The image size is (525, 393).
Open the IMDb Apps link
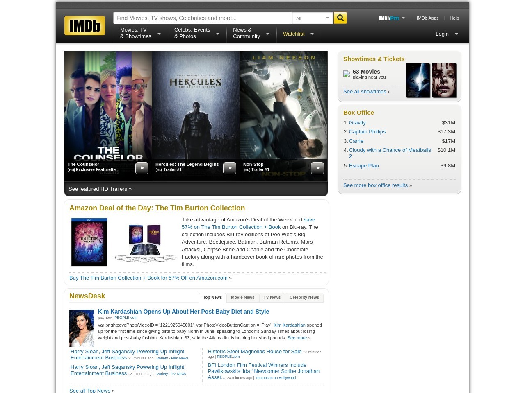tap(427, 18)
